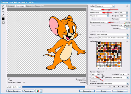Click the zoom out minus button
Viewport: 131px width, 94px height.
click(8, 87)
